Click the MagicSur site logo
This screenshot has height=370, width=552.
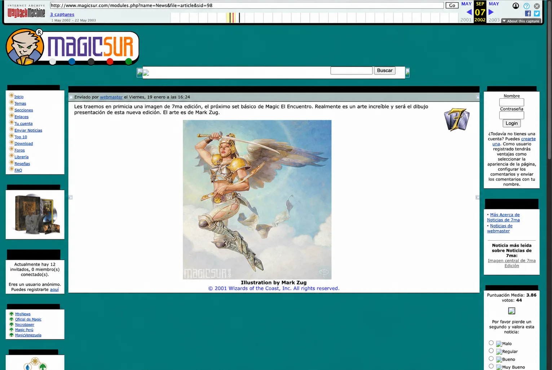pos(72,47)
